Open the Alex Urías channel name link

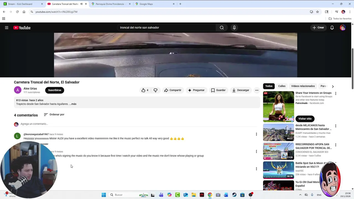pos(30,88)
